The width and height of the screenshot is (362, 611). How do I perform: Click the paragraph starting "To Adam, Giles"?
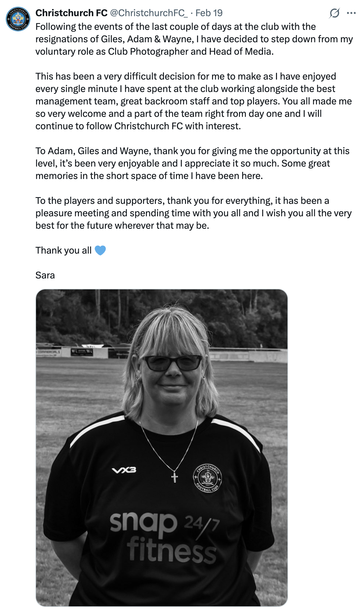[192, 163]
